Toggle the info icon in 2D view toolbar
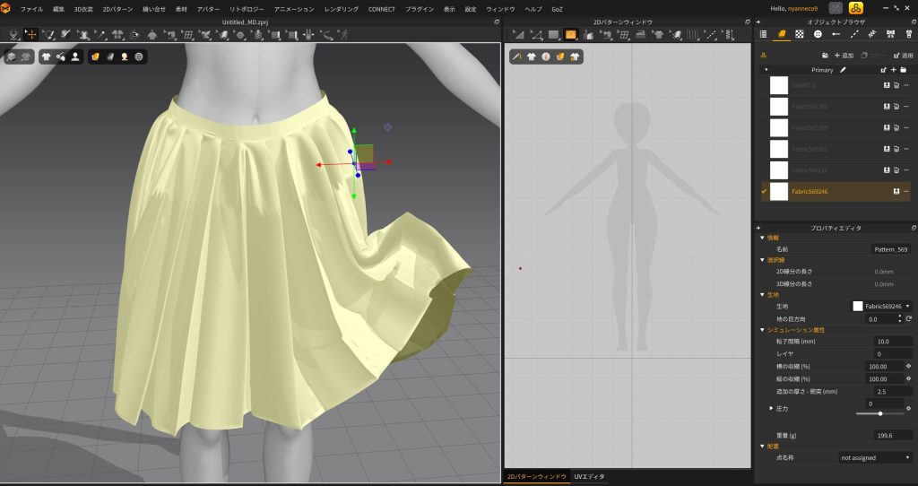Viewport: 918px width, 486px height. click(x=544, y=56)
